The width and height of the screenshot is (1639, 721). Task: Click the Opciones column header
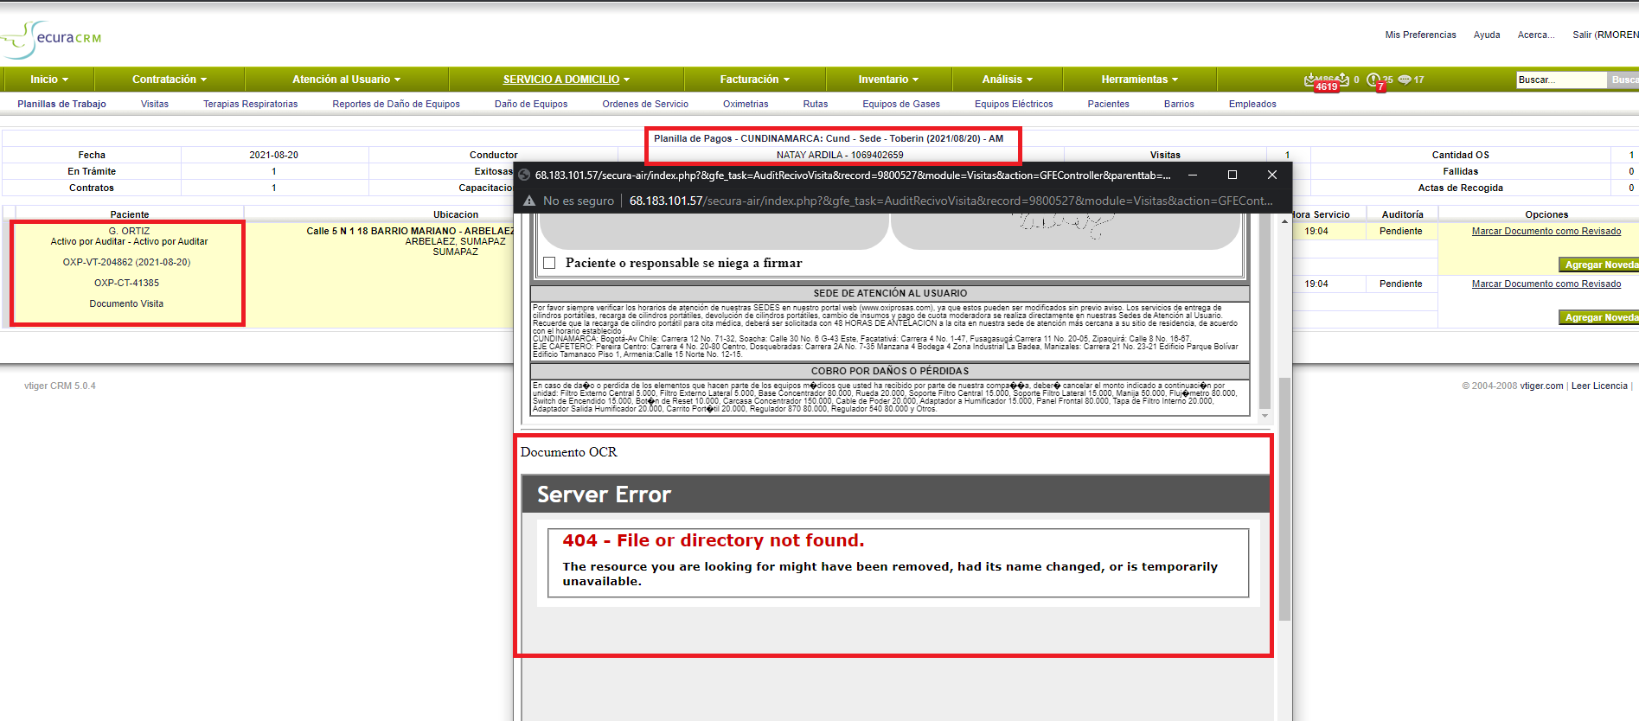pos(1546,214)
